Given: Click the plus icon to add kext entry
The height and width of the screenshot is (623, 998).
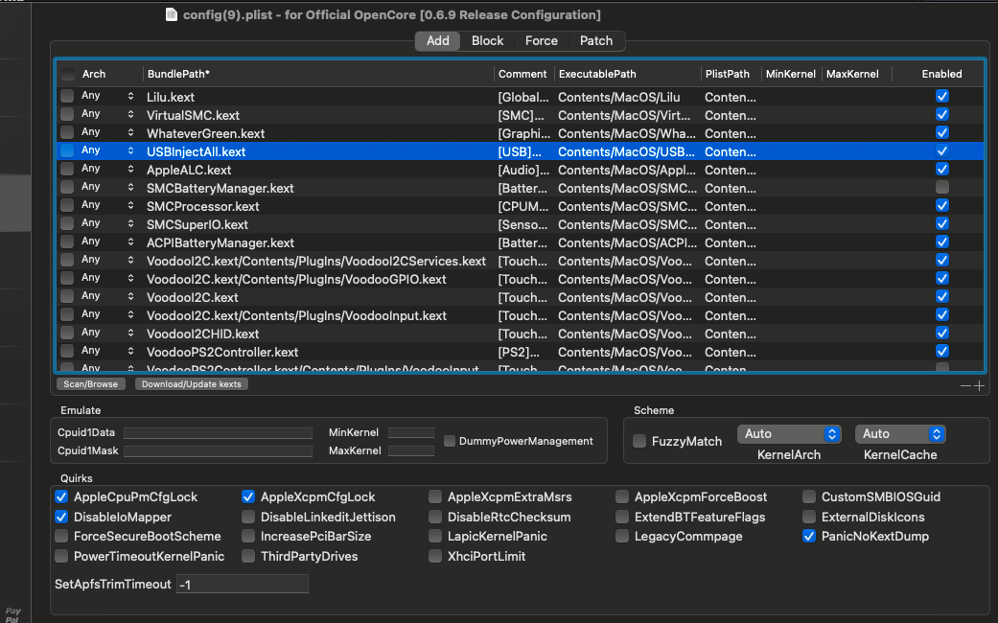Looking at the screenshot, I should click(979, 385).
